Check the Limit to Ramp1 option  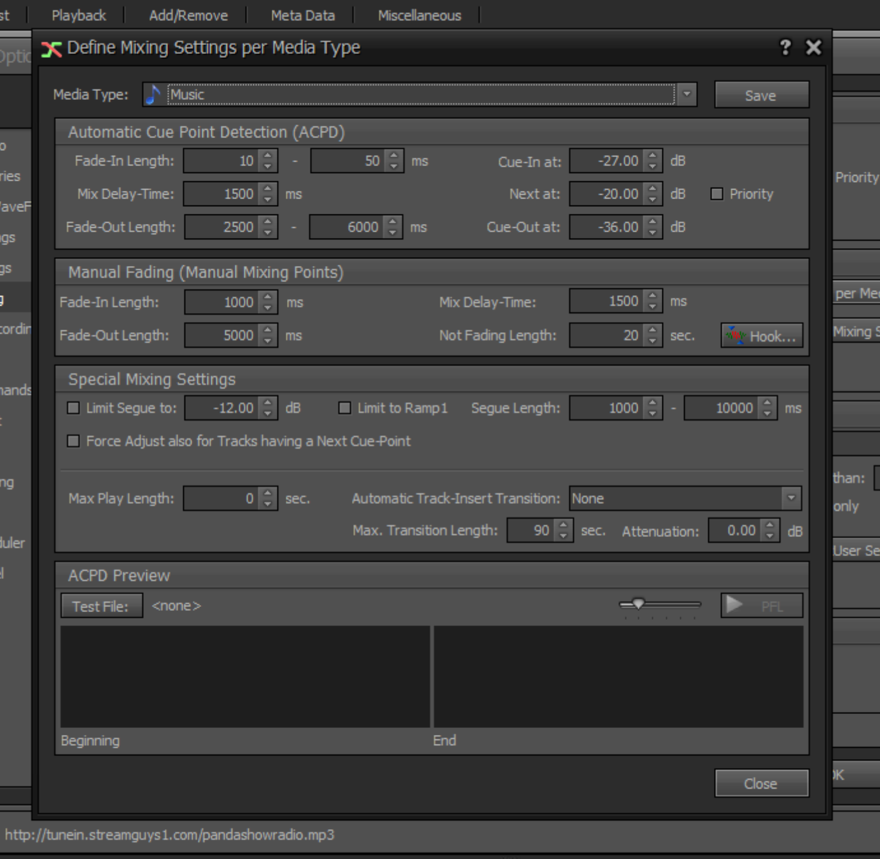click(345, 408)
